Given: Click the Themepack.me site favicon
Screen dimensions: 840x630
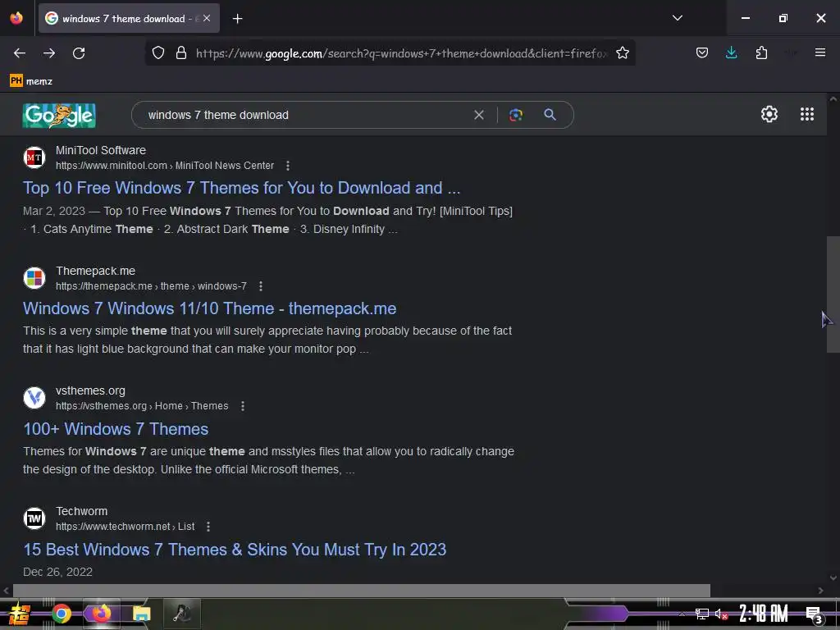Looking at the screenshot, I should (x=34, y=278).
